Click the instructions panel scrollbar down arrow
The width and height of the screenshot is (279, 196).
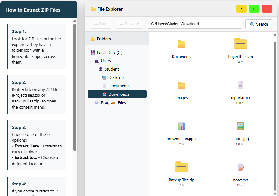tap(75, 194)
